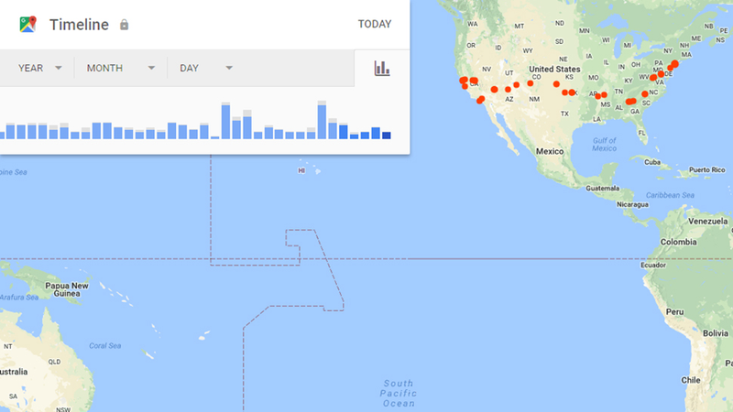Toggle the bar chart histogram icon
The image size is (733, 412).
(382, 68)
